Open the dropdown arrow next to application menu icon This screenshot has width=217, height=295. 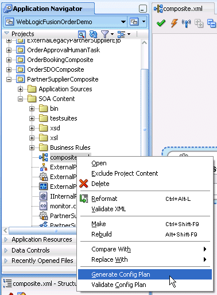pos(144,22)
